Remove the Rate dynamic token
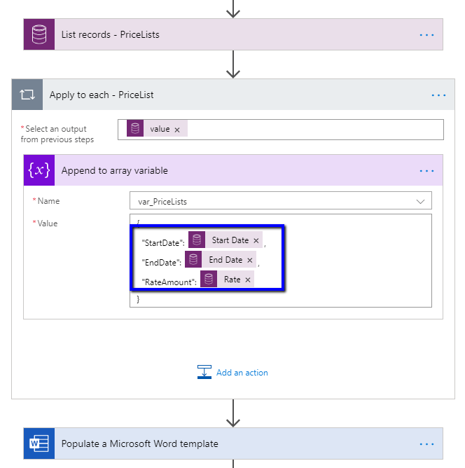Image resolution: width=465 pixels, height=468 pixels. (247, 280)
